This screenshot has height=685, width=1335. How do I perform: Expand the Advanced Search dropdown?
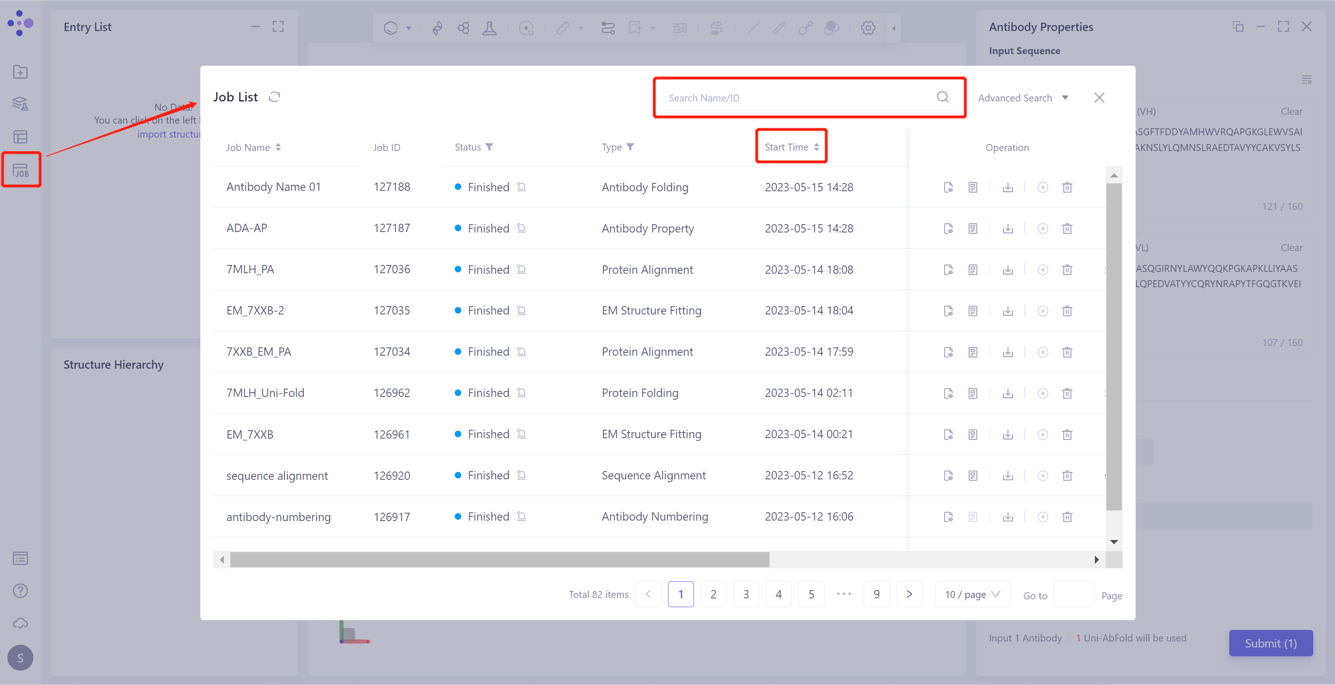(x=1023, y=98)
